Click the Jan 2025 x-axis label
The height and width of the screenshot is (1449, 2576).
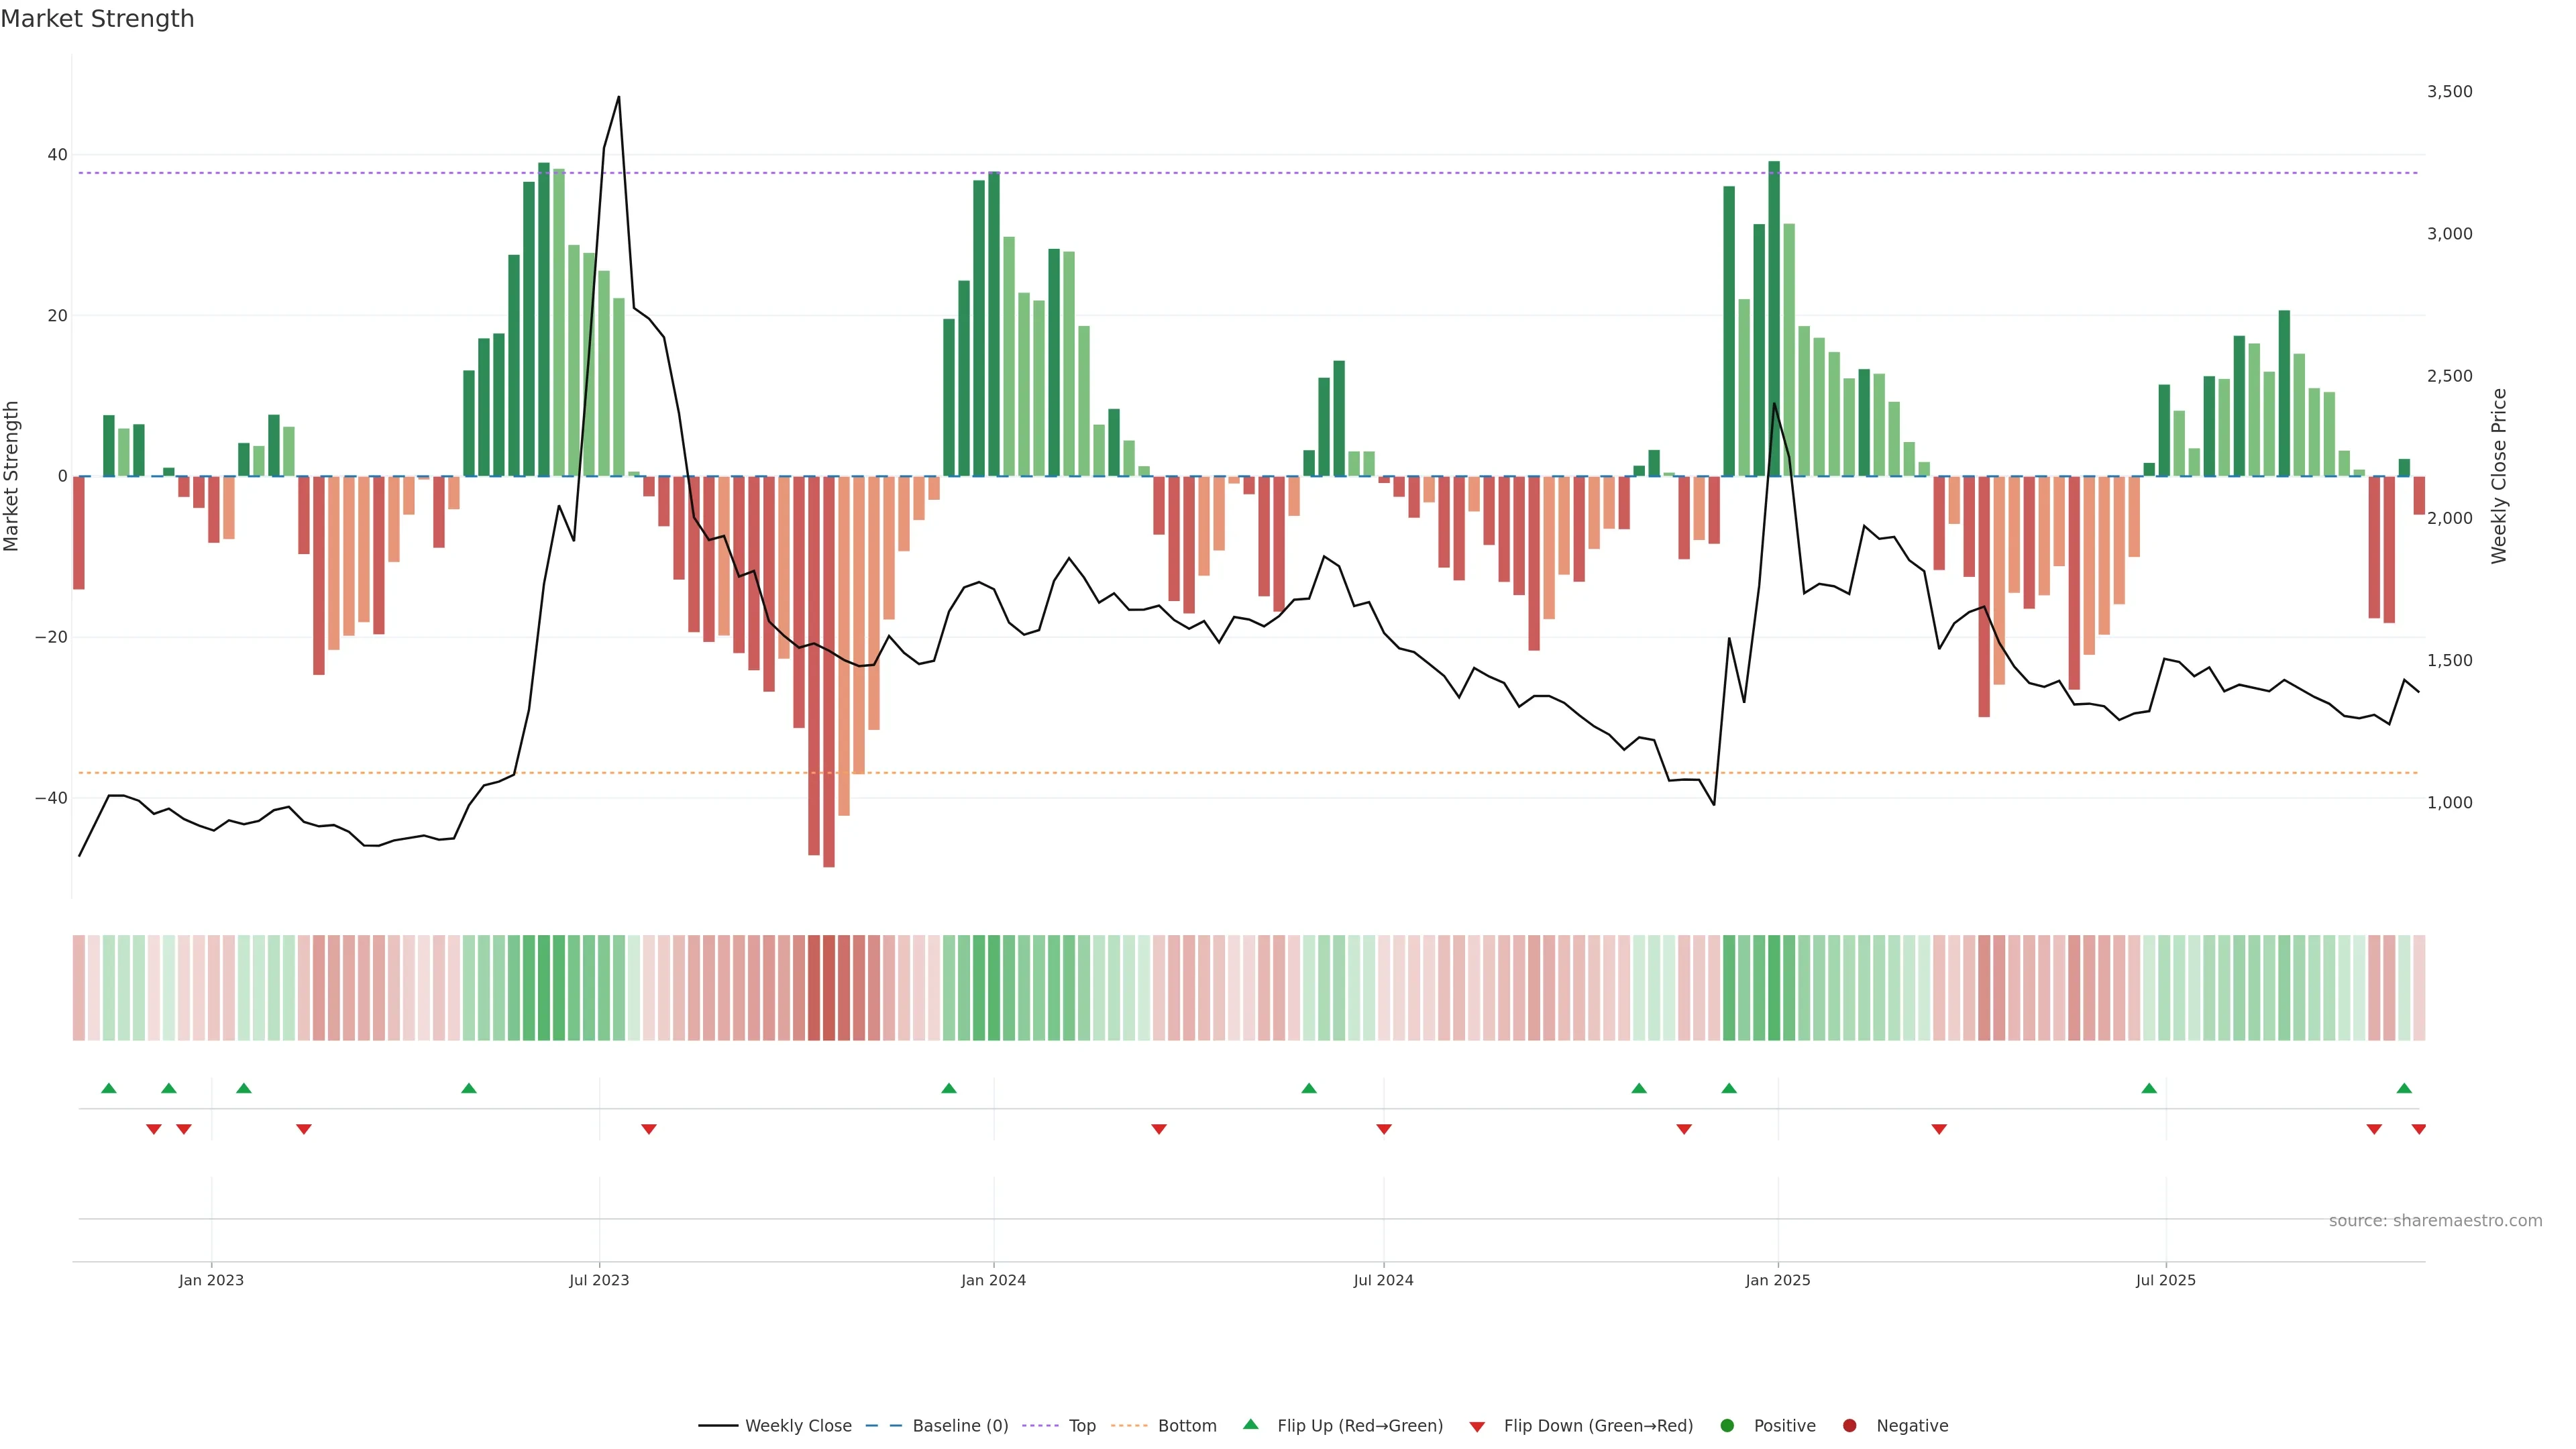pyautogui.click(x=1777, y=1280)
